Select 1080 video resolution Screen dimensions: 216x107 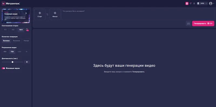click(19, 52)
